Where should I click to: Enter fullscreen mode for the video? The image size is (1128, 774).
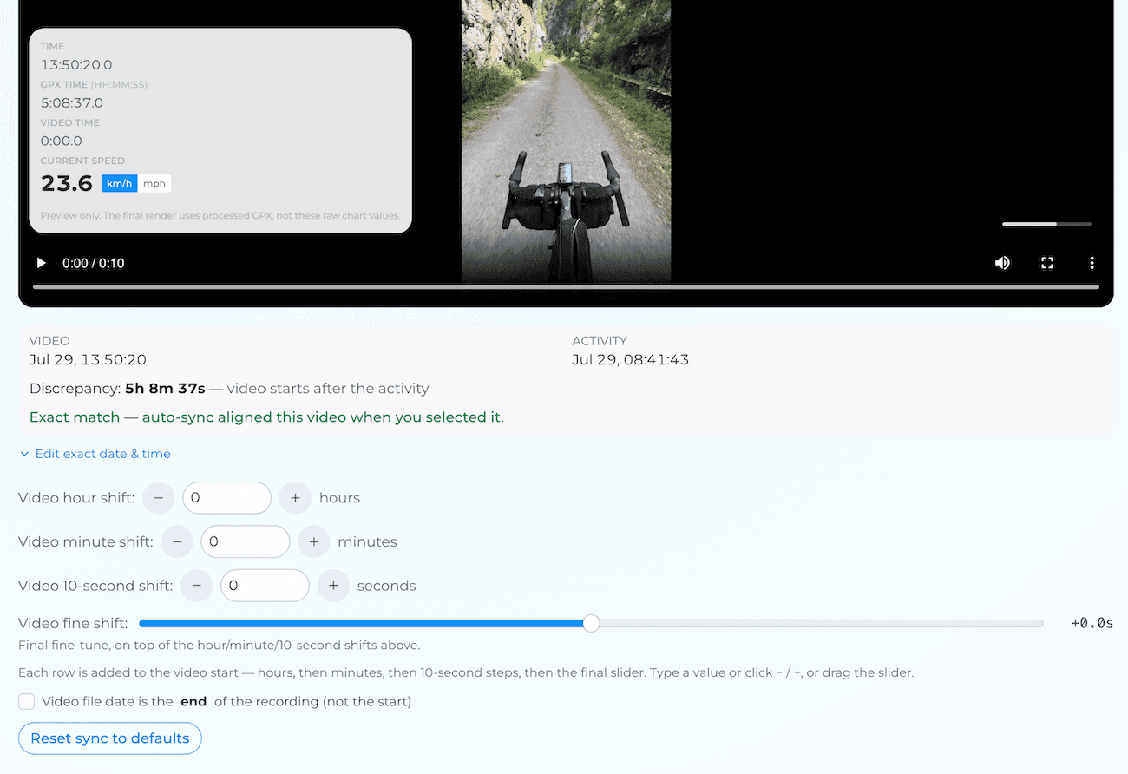pos(1047,263)
